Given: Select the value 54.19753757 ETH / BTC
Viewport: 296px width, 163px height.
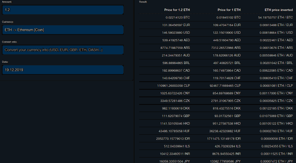Looking at the screenshot, I should 275,18.
